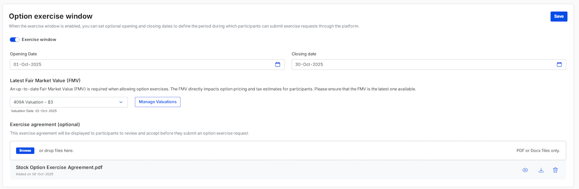Select the Stock Option Exercise Agreement.pdf filename

click(x=59, y=167)
